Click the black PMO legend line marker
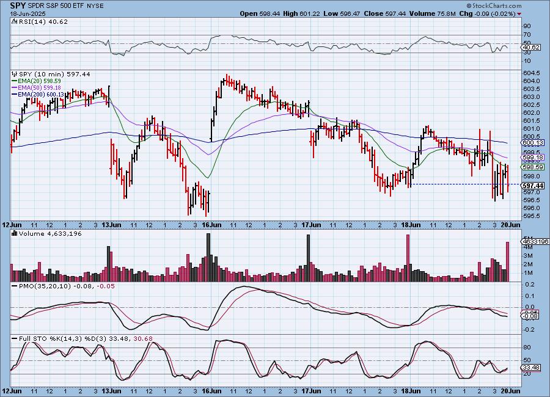Screen dimensions: 550x397 (15, 286)
